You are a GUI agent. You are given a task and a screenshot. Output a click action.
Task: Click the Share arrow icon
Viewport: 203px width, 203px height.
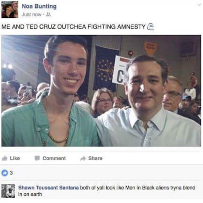[83, 158]
